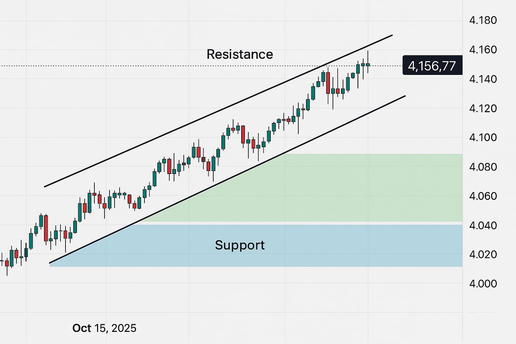Click the 4.120 price scale value
The width and height of the screenshot is (516, 344).
coord(483,109)
